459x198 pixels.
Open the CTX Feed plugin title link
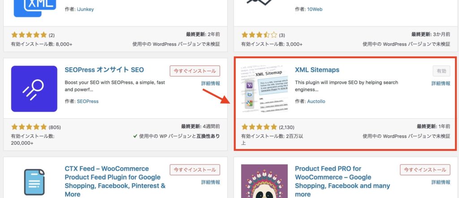[115, 181]
